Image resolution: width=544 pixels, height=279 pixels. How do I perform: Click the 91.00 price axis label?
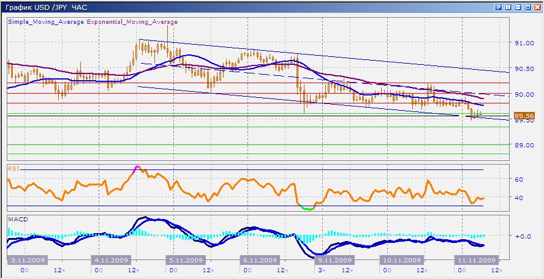click(x=523, y=43)
